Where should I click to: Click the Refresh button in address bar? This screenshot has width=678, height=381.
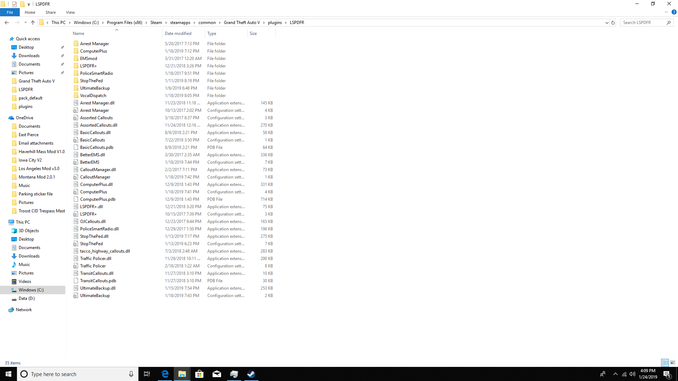(613, 23)
